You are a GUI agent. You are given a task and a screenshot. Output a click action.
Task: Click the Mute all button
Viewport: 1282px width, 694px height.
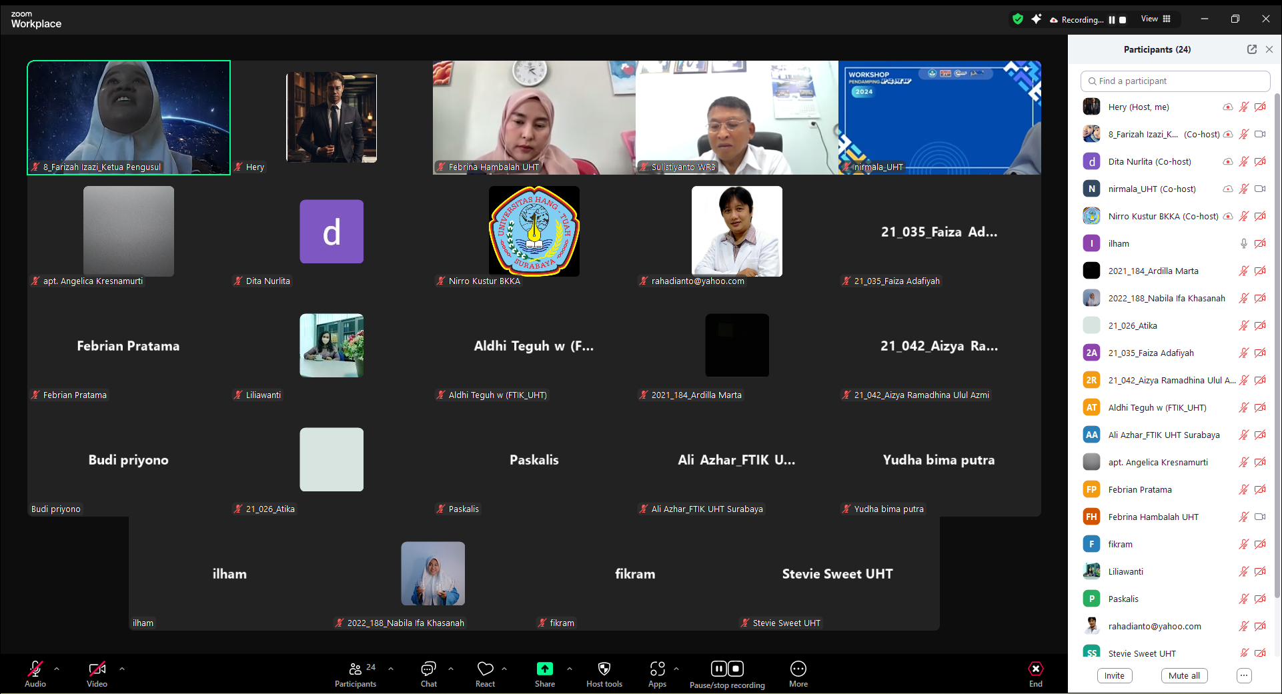[1183, 675]
